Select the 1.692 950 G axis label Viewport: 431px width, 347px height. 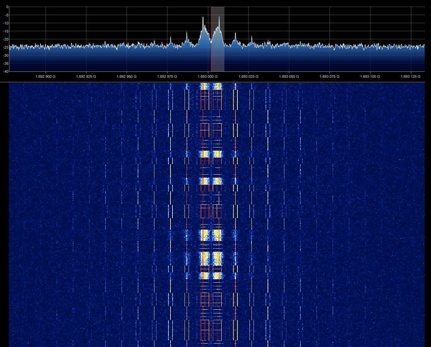[127, 76]
